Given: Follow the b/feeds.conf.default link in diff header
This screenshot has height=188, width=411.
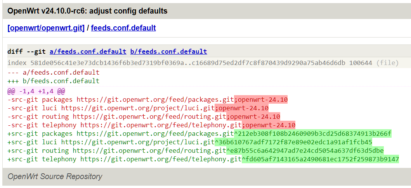Looking at the screenshot, I should click(168, 51).
